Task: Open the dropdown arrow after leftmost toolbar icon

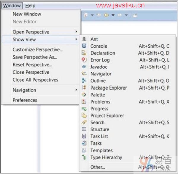Action: pyautogui.click(x=92, y=15)
